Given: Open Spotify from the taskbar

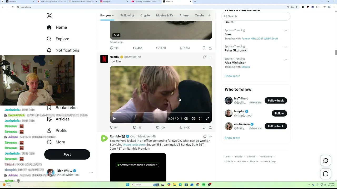Looking at the screenshot, I should (204, 185).
